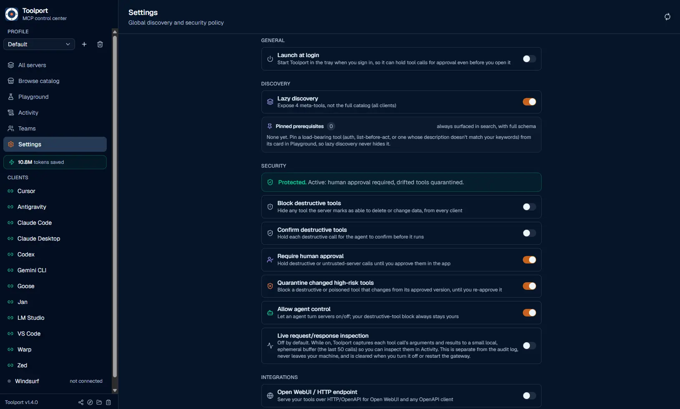This screenshot has height=409, width=680.
Task: Click the sidebar scrollbar thumb
Action: click(x=115, y=206)
